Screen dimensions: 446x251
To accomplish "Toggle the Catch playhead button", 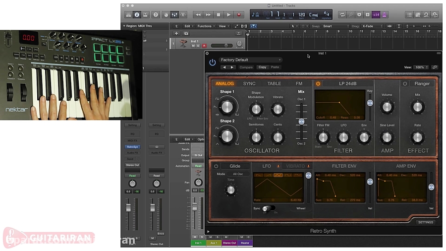I will (253, 26).
